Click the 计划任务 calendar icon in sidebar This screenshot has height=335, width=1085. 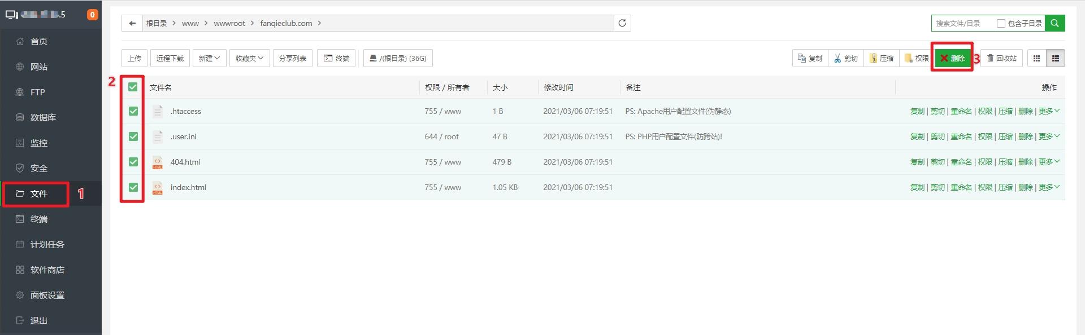[x=20, y=244]
